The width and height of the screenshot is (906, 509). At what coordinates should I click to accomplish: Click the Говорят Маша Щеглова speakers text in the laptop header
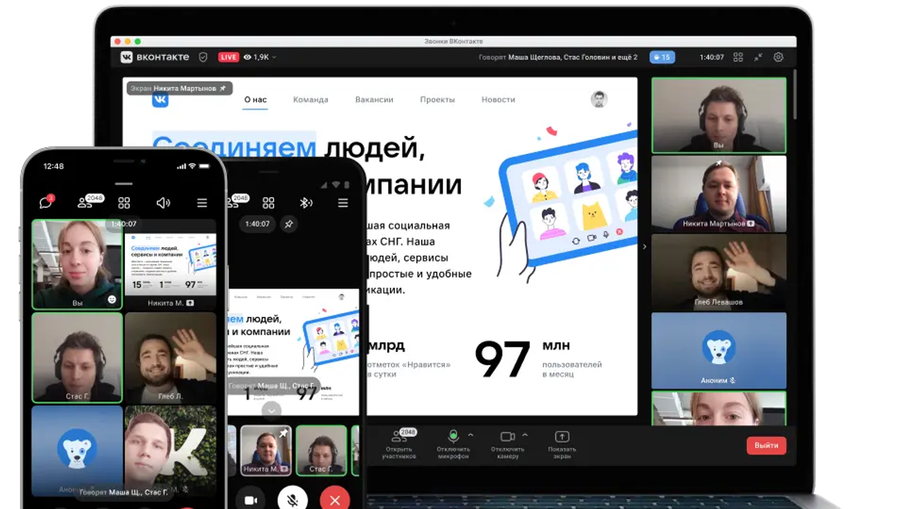click(558, 57)
